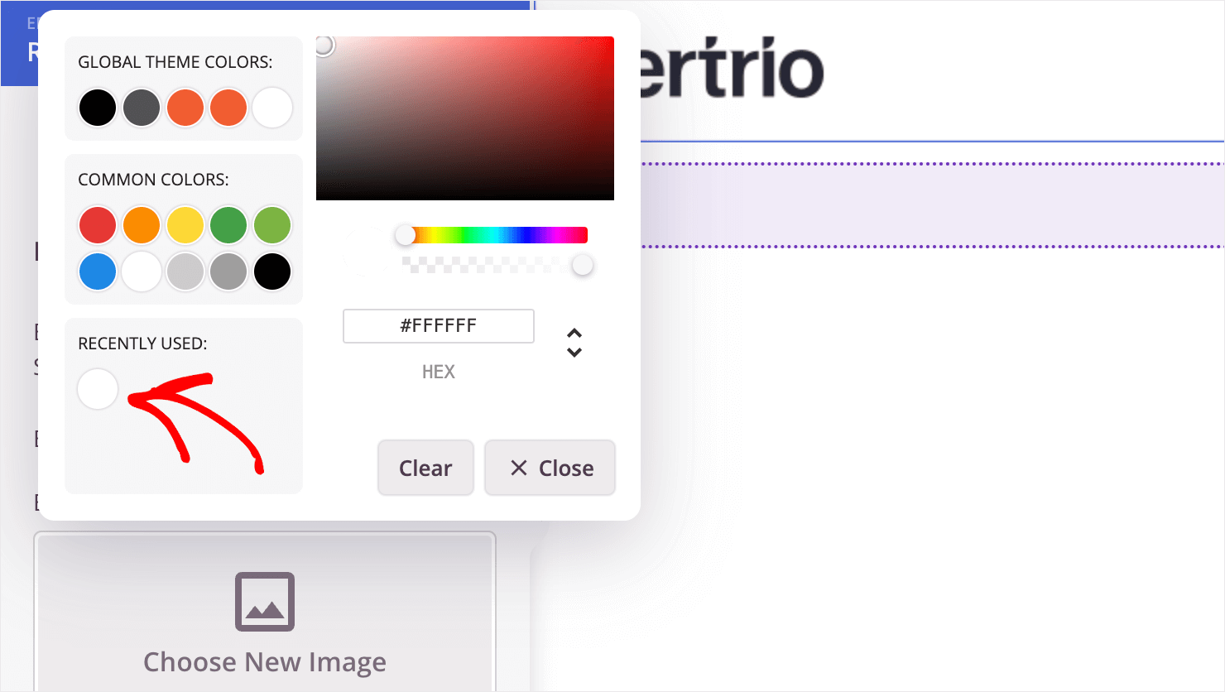The image size is (1225, 692).
Task: Select the white global theme color swatch
Action: pos(272,108)
